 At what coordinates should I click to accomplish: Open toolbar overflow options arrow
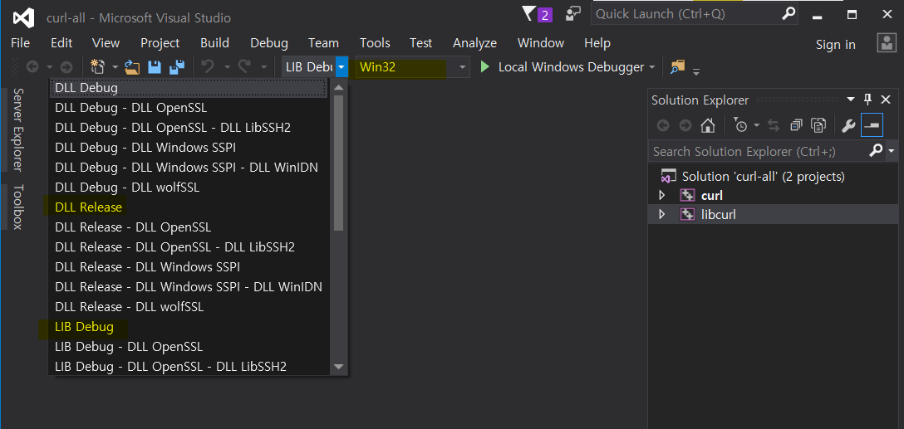[x=696, y=72]
